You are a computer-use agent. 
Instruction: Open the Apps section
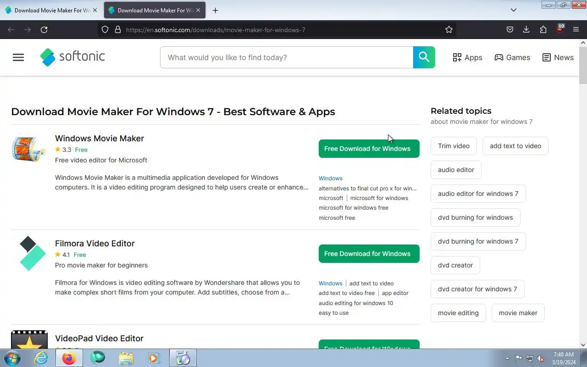[x=467, y=57]
